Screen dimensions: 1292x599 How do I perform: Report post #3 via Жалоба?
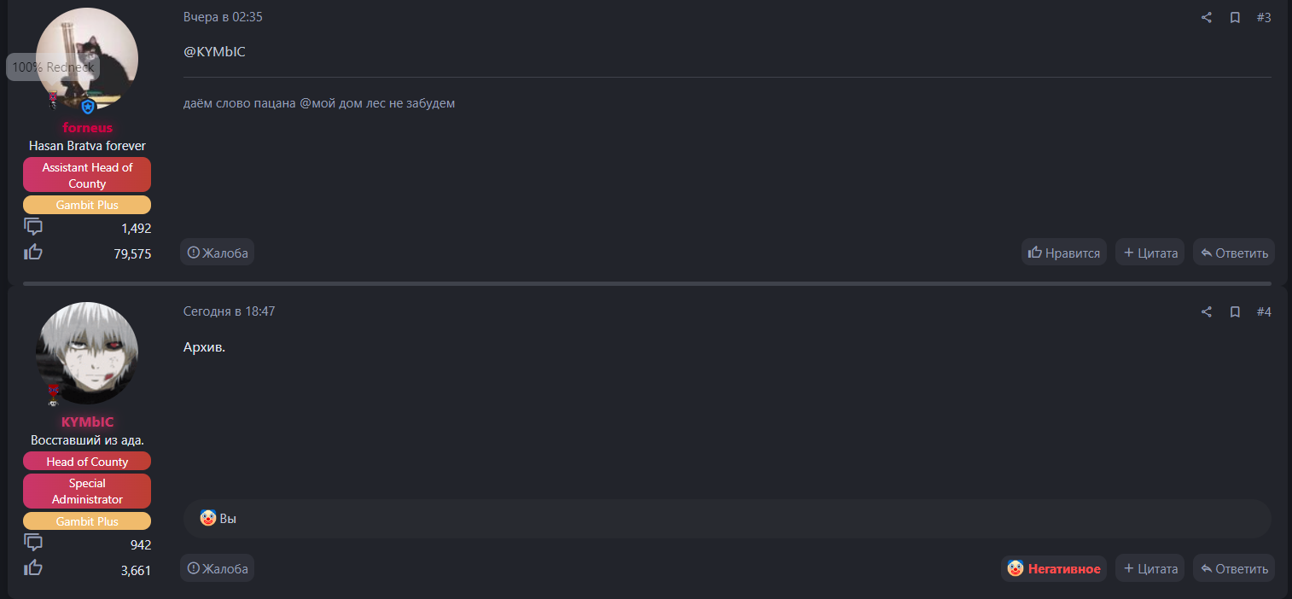(x=218, y=253)
